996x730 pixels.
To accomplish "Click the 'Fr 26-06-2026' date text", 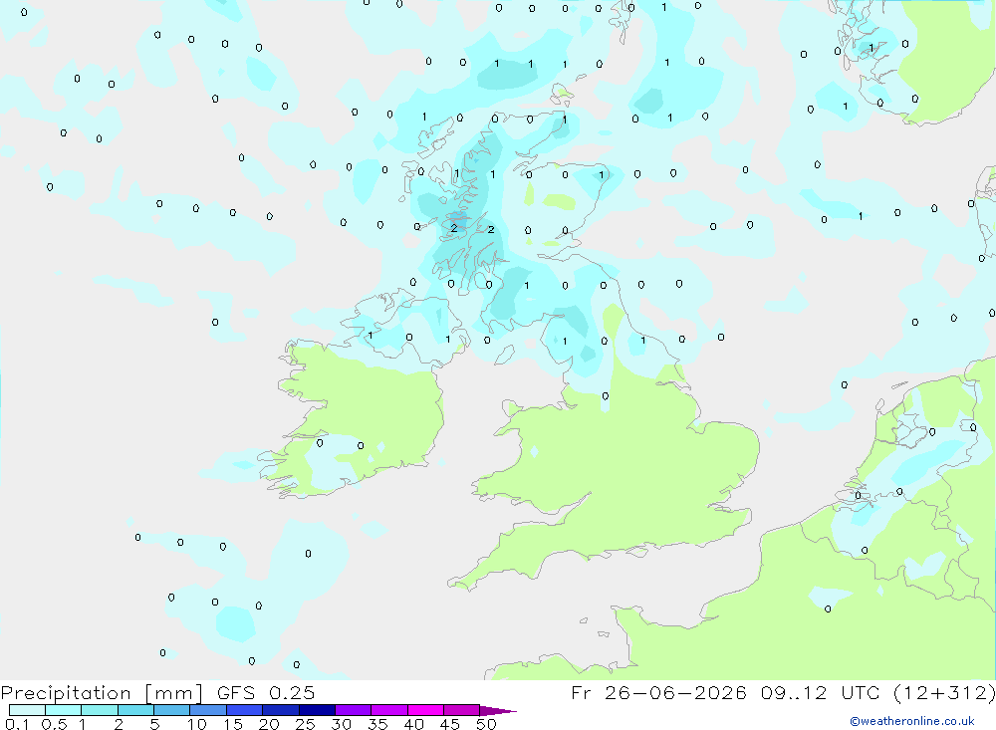I will (x=658, y=692).
